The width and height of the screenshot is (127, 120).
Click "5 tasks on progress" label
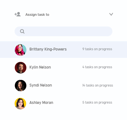(x=97, y=102)
